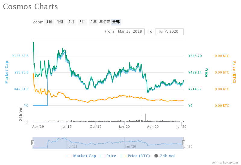The image size is (241, 165).
Task: Select the 1日 zoom range button
Action: point(49,22)
